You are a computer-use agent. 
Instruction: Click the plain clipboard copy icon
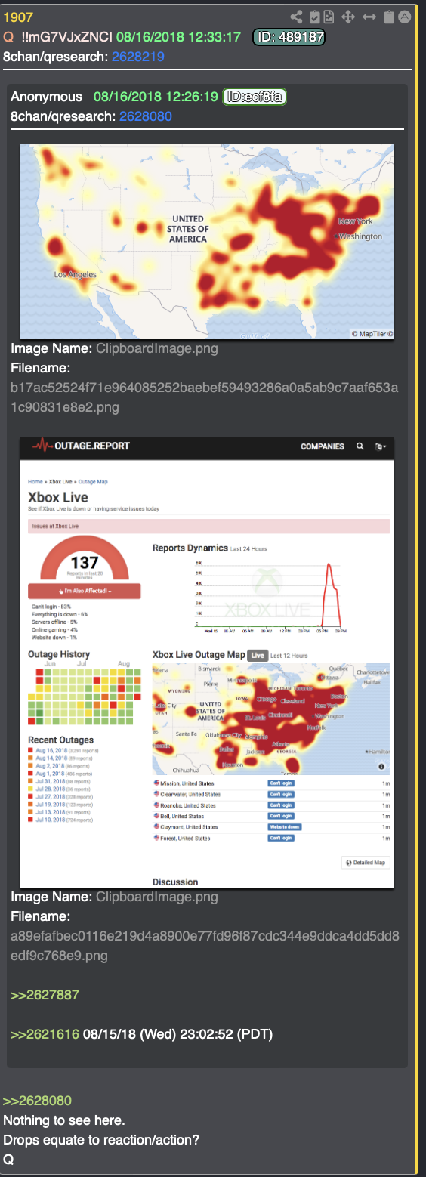[388, 17]
